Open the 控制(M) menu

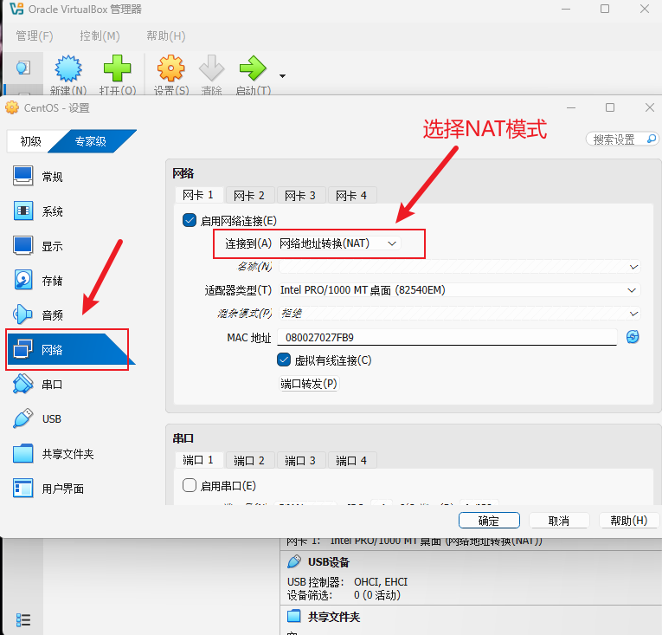[100, 36]
